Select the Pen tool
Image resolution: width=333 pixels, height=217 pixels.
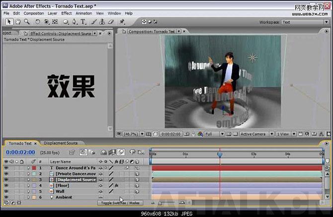click(x=74, y=22)
